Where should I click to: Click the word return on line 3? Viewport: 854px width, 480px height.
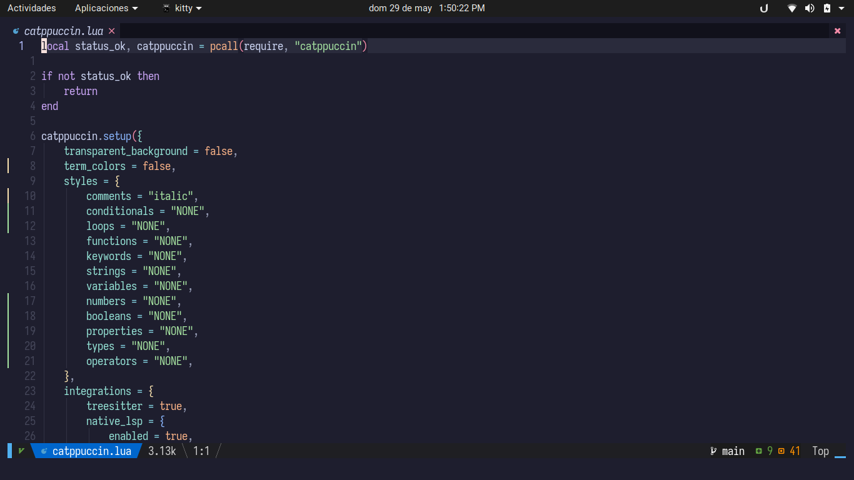pos(81,91)
